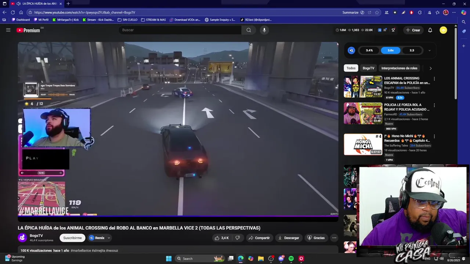Select the 3.6x vidIQ pill
This screenshot has width=470, height=264.
391,51
